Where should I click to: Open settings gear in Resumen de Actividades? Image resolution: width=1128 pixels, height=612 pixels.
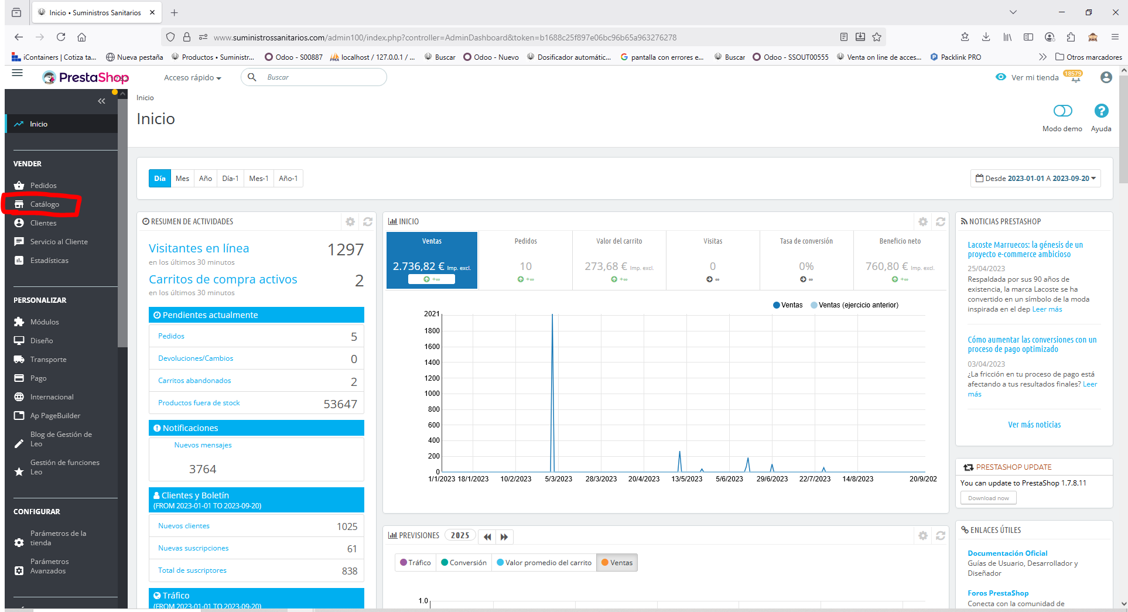(x=350, y=222)
